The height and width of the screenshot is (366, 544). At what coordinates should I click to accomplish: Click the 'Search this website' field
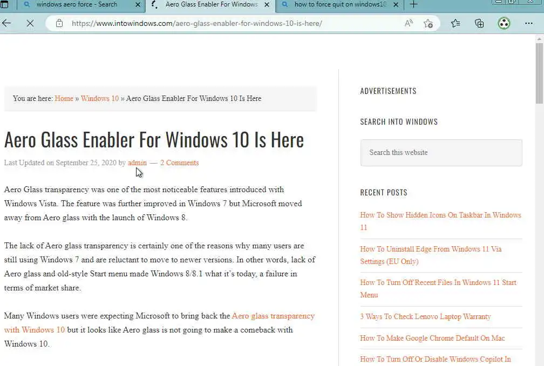point(441,153)
